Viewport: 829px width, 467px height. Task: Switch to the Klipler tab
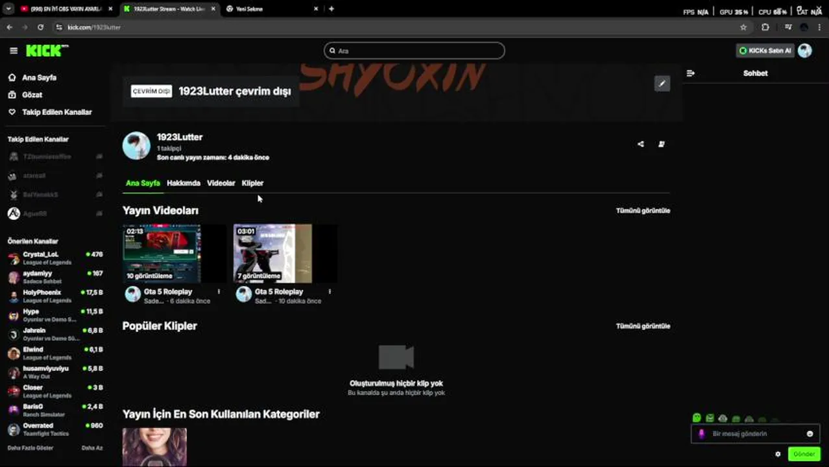pos(252,183)
